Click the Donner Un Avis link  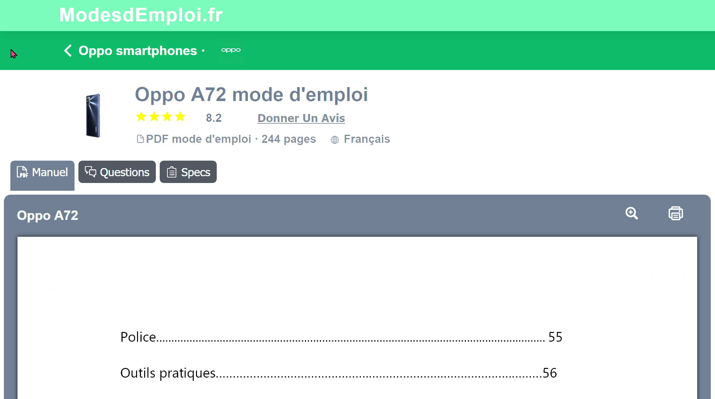click(301, 118)
